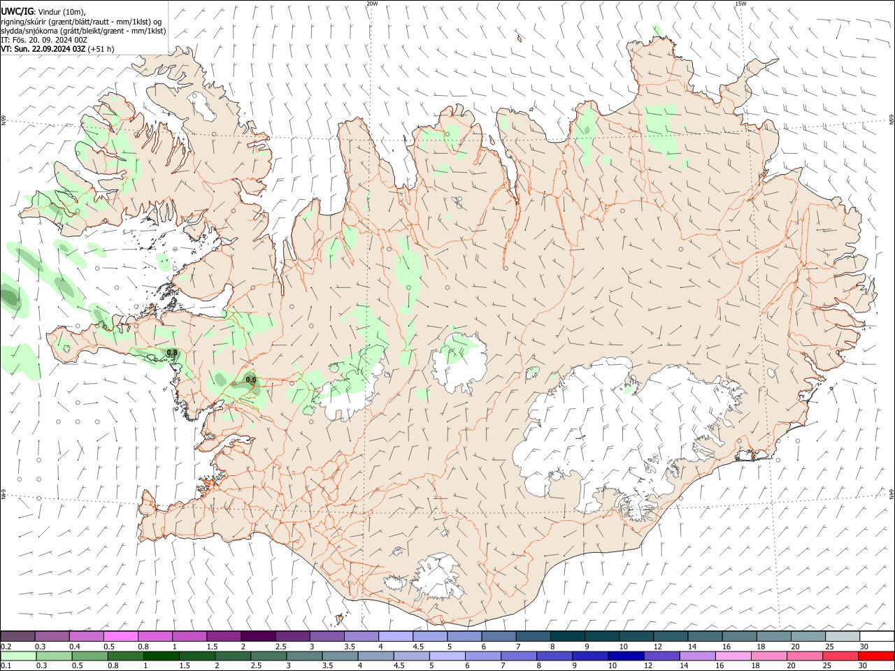The height and width of the screenshot is (671, 895).
Task: Click upper legend swatch between 0.2 and 0.3
Action: 17,636
